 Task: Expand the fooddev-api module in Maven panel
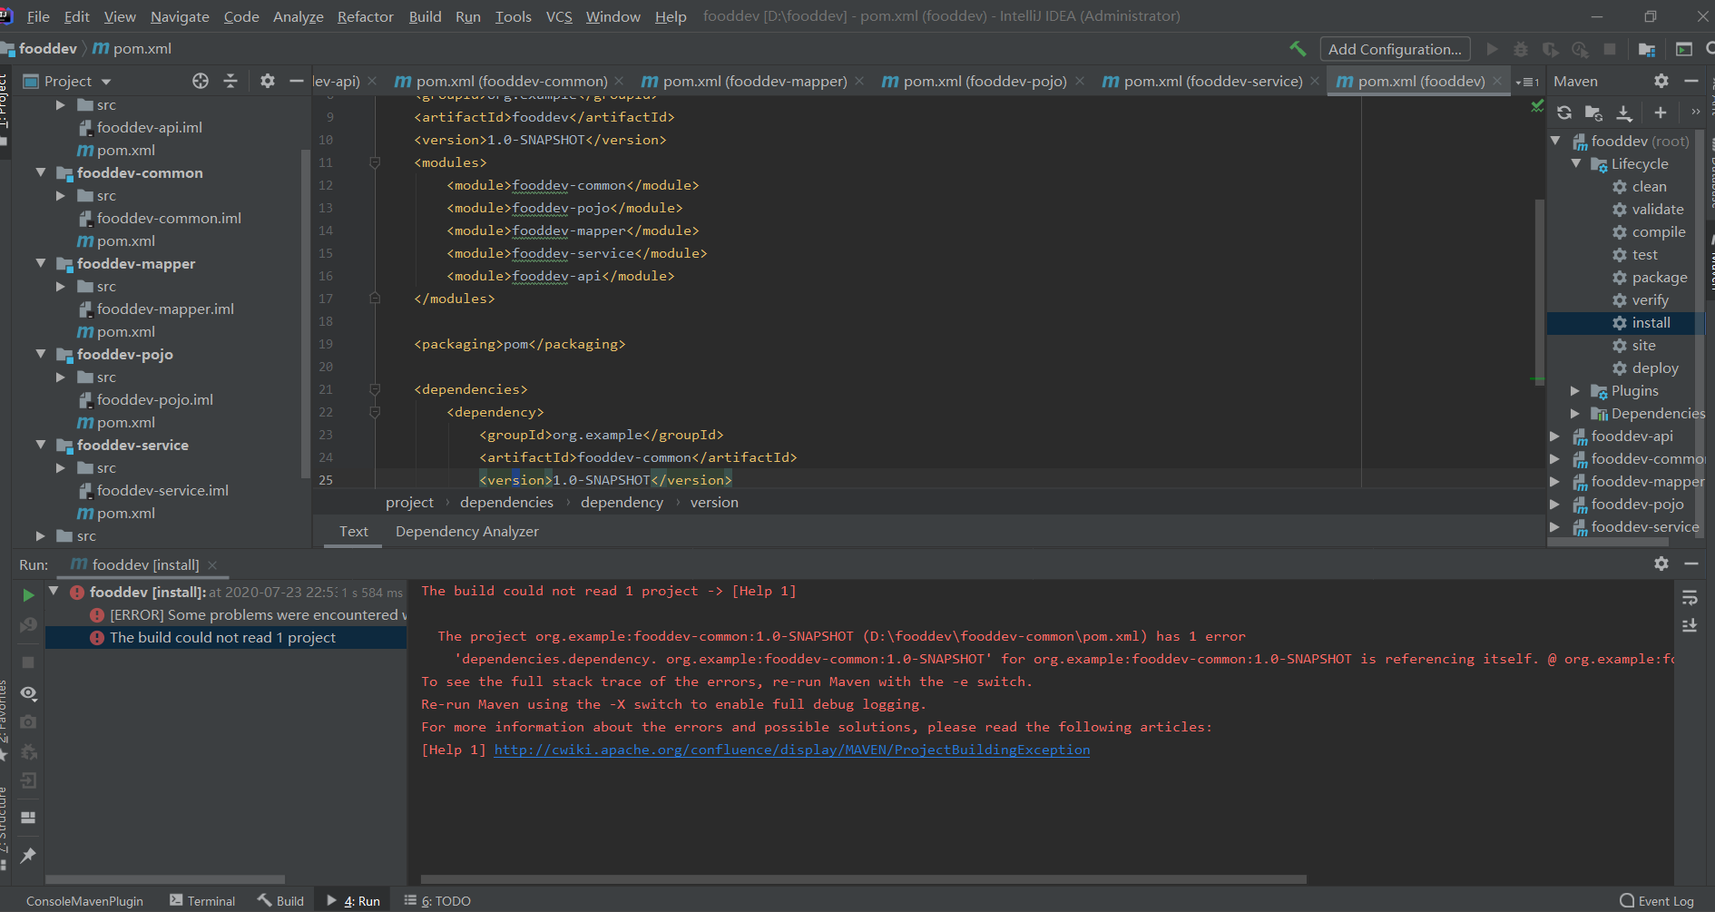coord(1555,436)
